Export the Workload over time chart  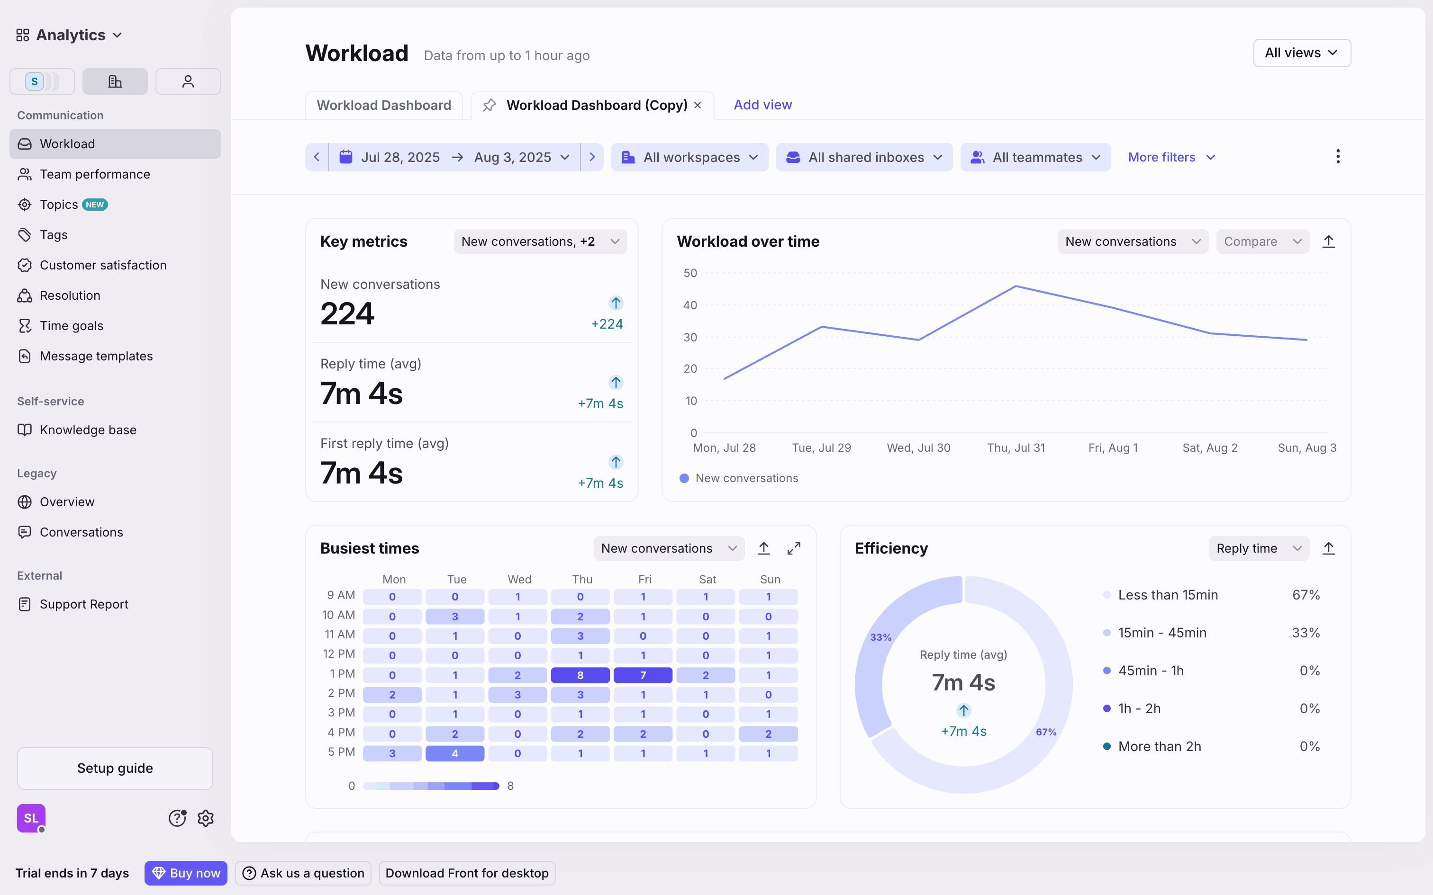[x=1328, y=242]
